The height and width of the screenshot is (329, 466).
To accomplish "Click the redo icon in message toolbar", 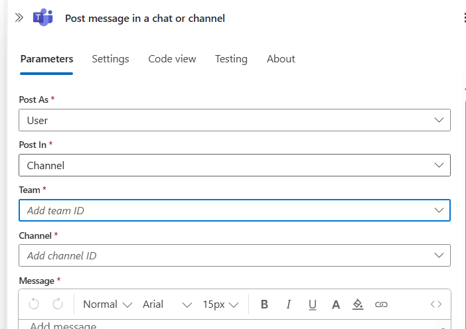I will pyautogui.click(x=58, y=304).
